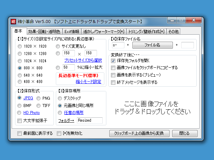Select 元画像と同じ場所 save location

coord(60,106)
